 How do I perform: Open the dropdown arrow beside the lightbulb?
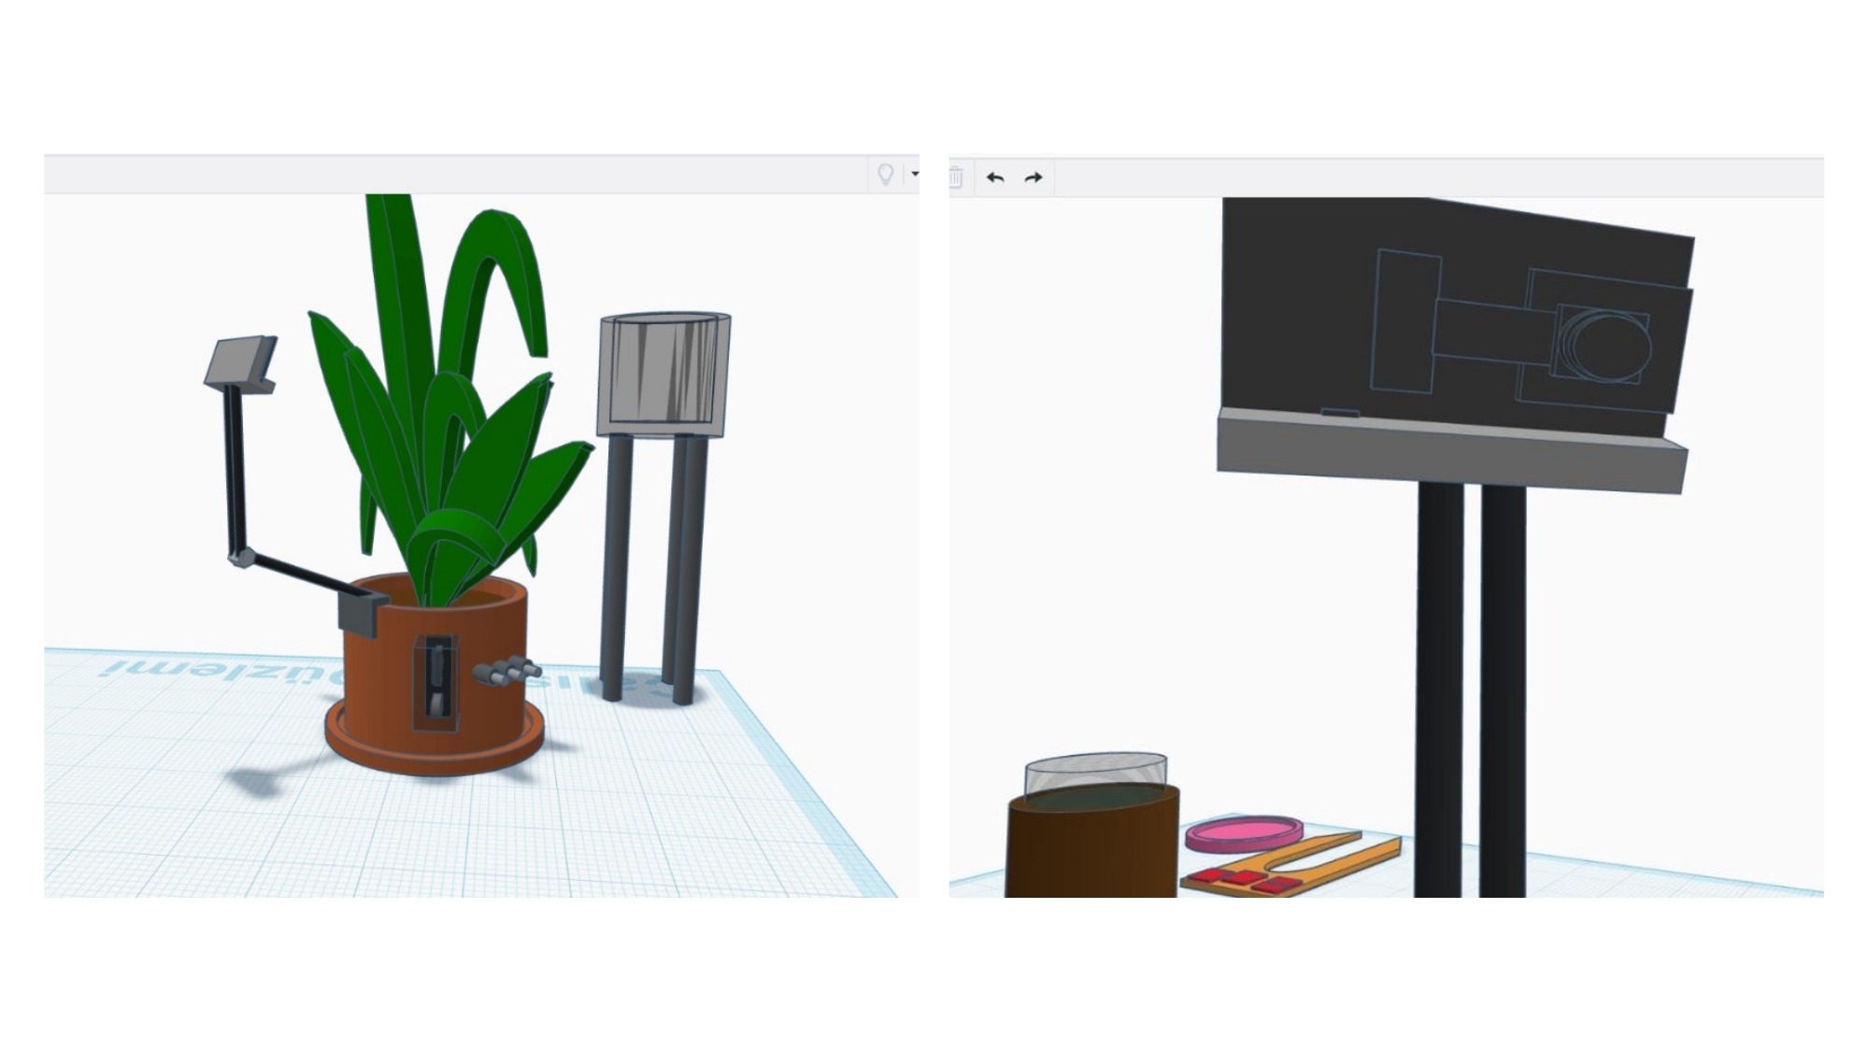tap(915, 174)
